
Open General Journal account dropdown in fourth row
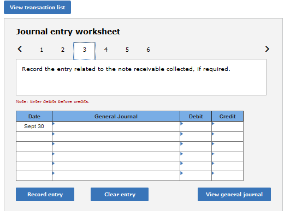[x=116, y=156]
